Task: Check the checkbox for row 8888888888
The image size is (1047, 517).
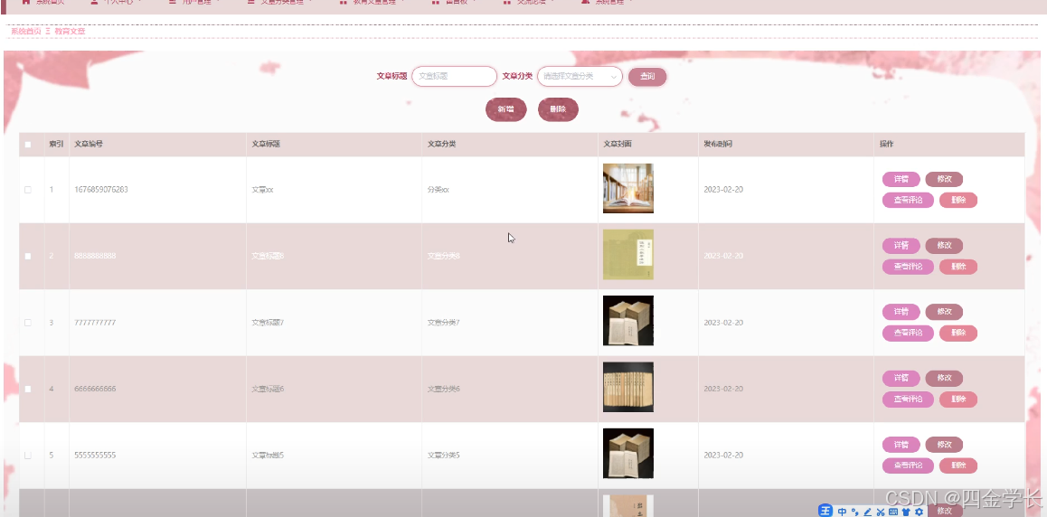Action: click(28, 256)
